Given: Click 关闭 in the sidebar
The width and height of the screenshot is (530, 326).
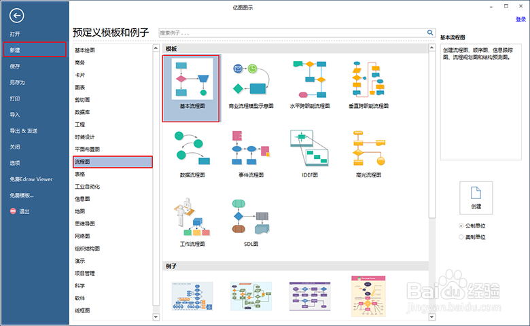Looking at the screenshot, I should pyautogui.click(x=15, y=147).
